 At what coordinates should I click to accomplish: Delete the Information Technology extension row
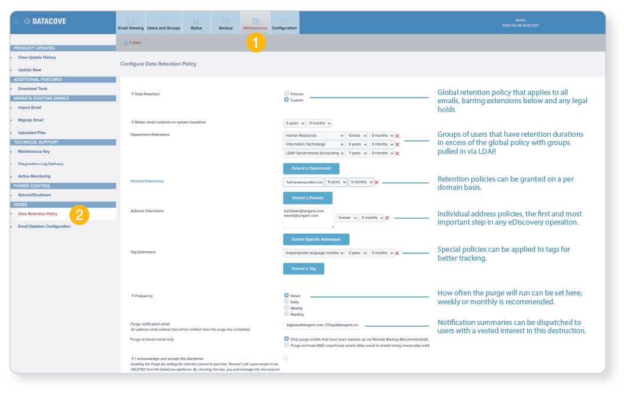(x=397, y=145)
